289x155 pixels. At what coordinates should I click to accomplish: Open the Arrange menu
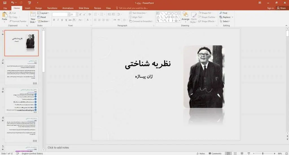185,17
